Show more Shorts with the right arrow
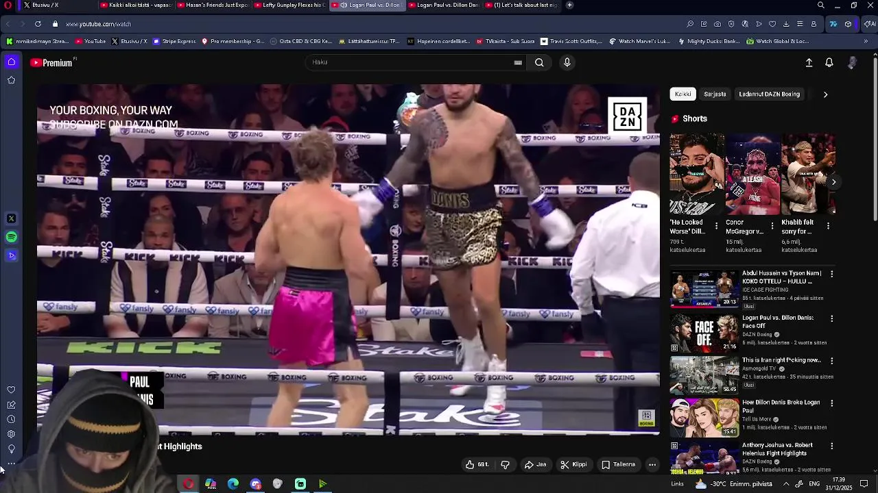 coord(833,182)
